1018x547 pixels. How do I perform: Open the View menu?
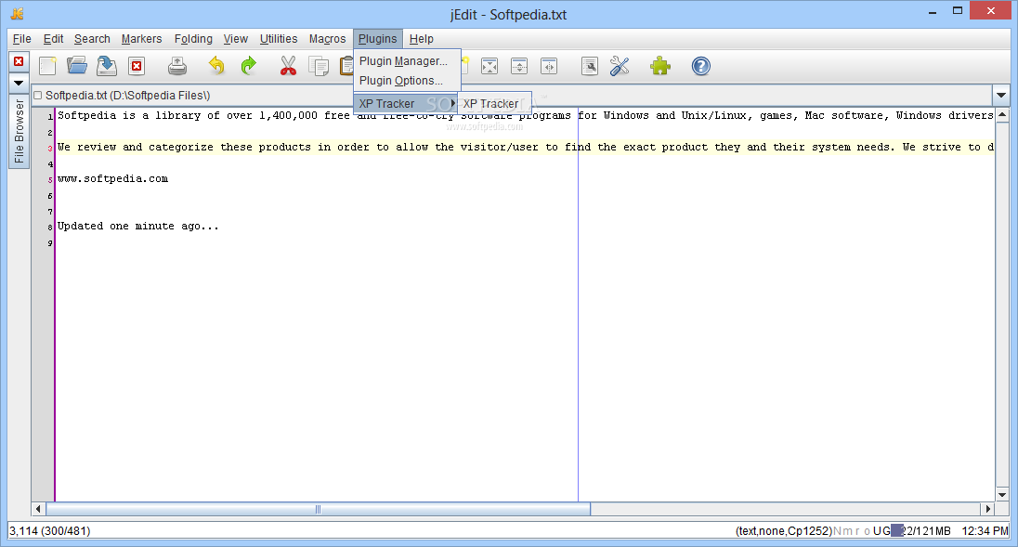(236, 39)
